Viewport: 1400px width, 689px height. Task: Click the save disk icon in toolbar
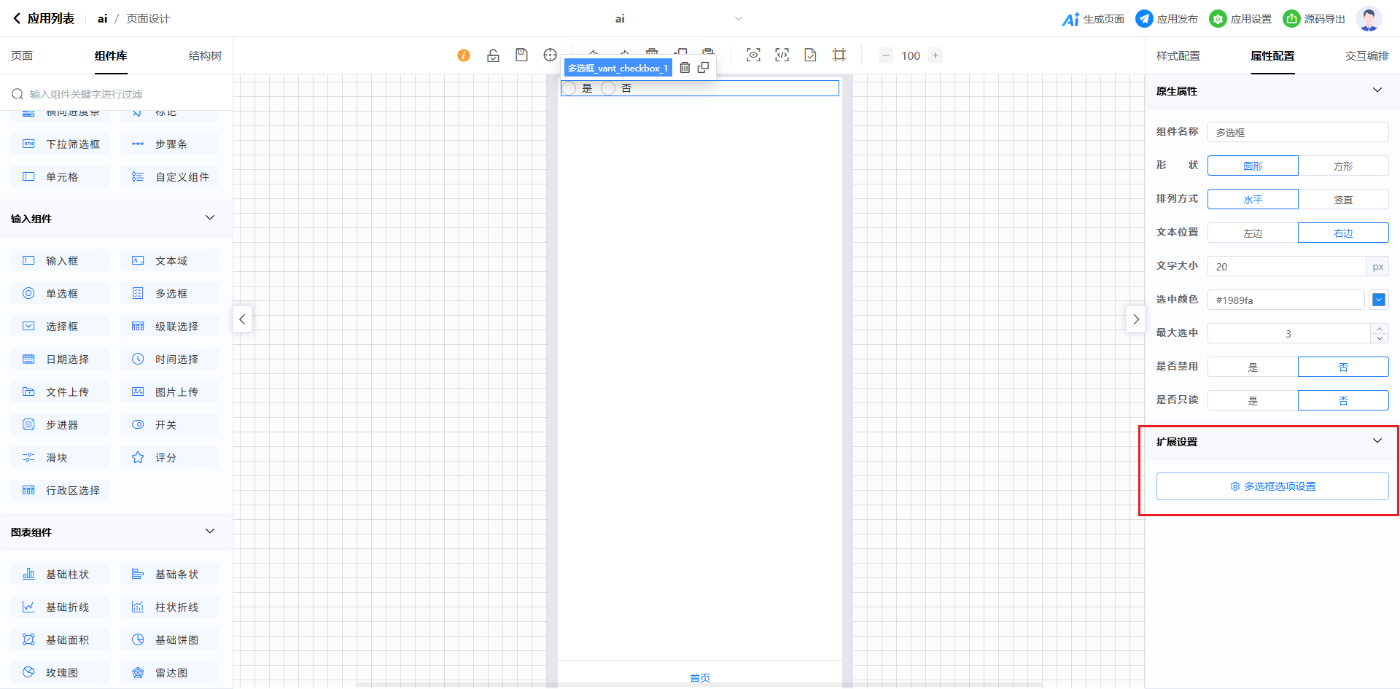click(521, 55)
